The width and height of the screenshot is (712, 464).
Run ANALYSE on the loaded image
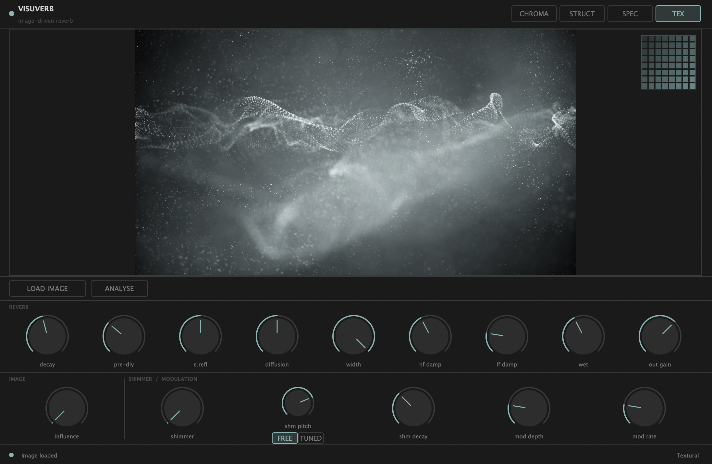[119, 288]
